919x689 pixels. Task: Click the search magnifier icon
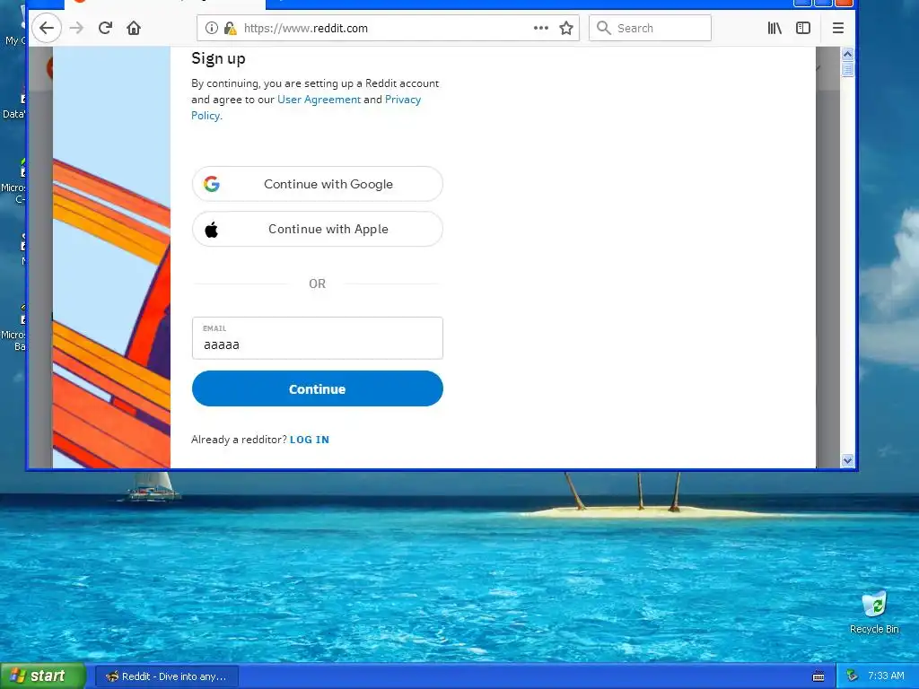tap(604, 28)
